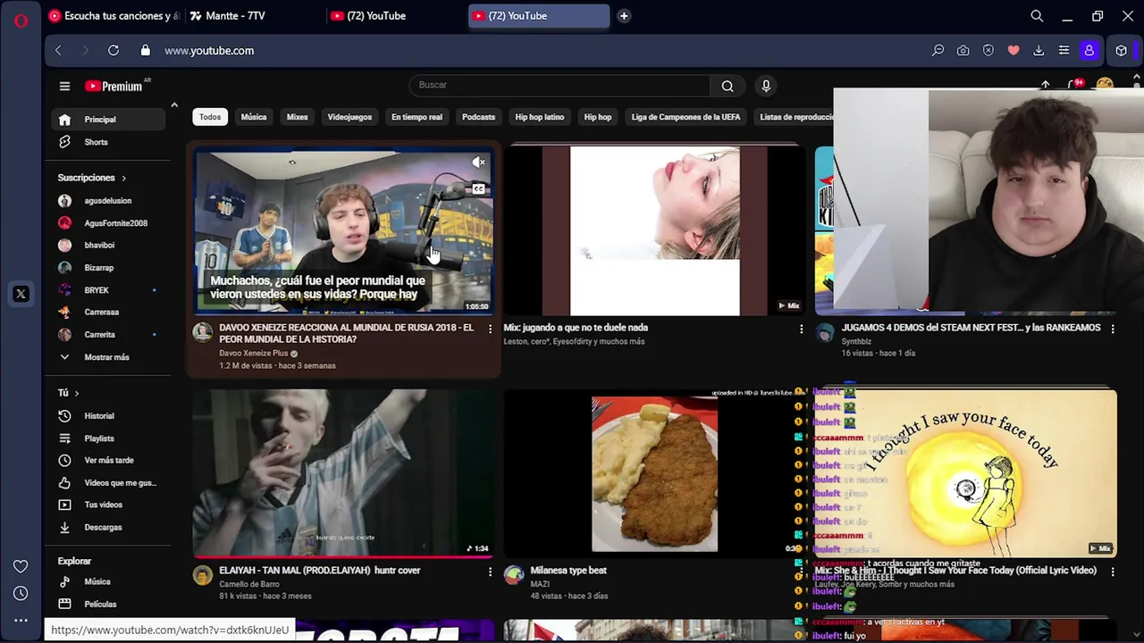Open Principal home in the sidebar
The image size is (1144, 643).
tap(107, 120)
